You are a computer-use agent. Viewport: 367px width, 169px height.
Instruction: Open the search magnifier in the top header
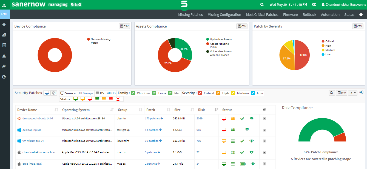[x=262, y=5]
